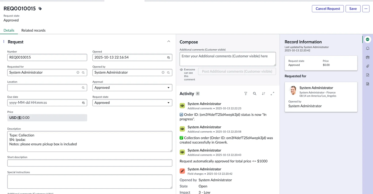Click the Cancel Request button
The width and height of the screenshot is (373, 194).
[x=328, y=9]
